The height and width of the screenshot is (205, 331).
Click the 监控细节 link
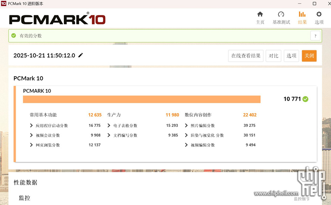click(302, 199)
